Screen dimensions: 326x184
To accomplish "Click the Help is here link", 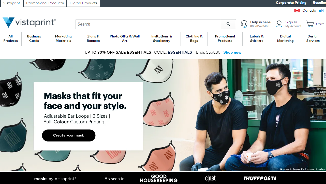I will pyautogui.click(x=261, y=22).
